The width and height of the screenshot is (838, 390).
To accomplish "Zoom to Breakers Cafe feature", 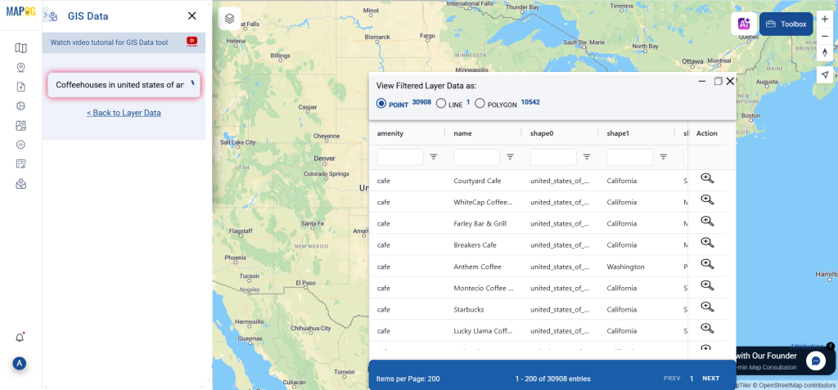I will tap(707, 243).
